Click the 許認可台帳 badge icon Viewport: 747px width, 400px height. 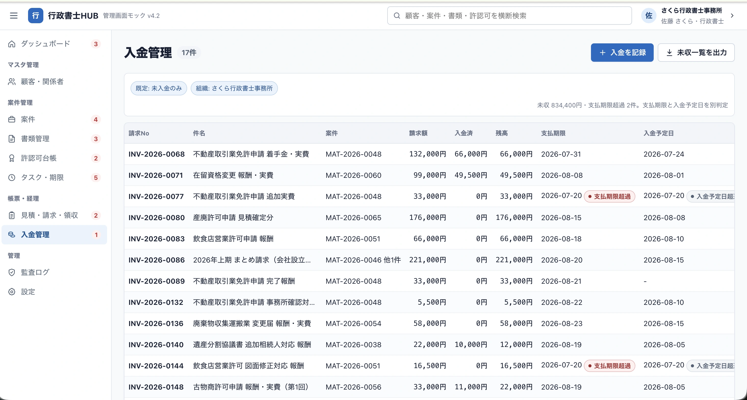tap(11, 158)
